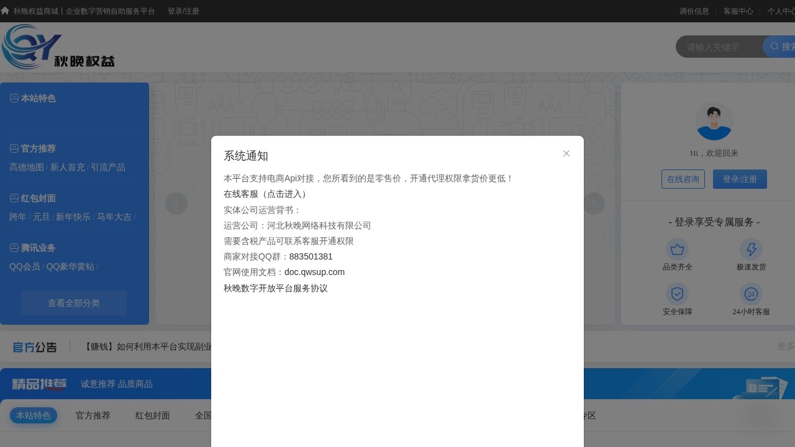Open 马年大吉 category link

click(114, 217)
